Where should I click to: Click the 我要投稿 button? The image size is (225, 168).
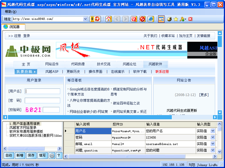(26, 72)
